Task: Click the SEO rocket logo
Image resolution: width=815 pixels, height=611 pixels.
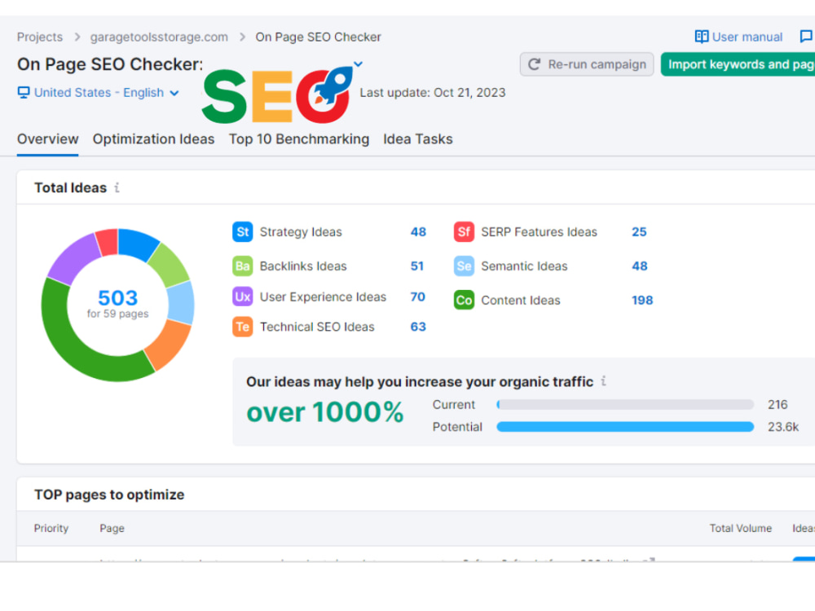Action: click(x=278, y=95)
